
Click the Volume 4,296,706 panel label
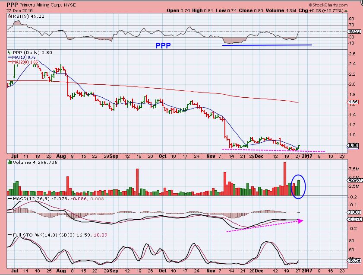tap(35, 162)
